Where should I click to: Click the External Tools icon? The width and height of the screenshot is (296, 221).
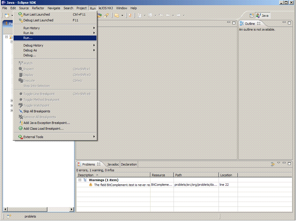point(21,137)
